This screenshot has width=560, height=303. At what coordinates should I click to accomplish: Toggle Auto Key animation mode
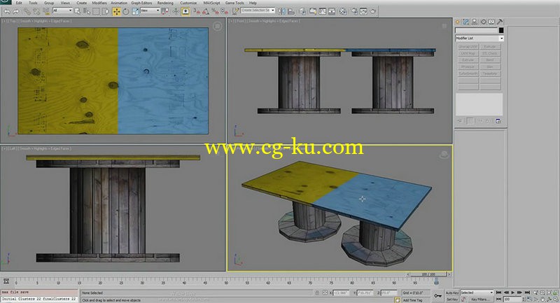451,293
